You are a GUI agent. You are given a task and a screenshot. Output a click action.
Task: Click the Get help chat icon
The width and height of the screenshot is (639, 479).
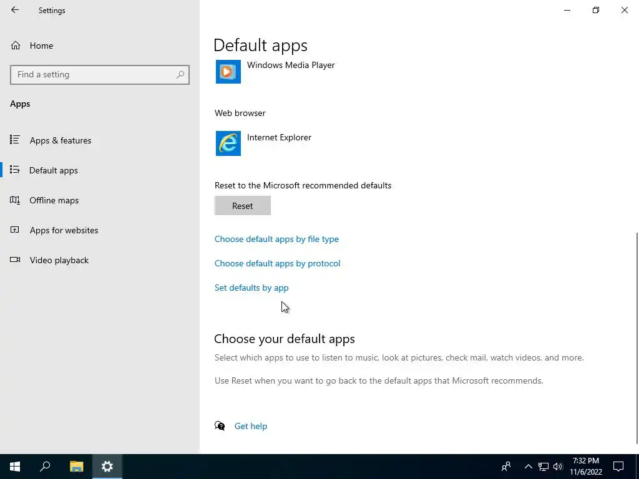pyautogui.click(x=220, y=426)
